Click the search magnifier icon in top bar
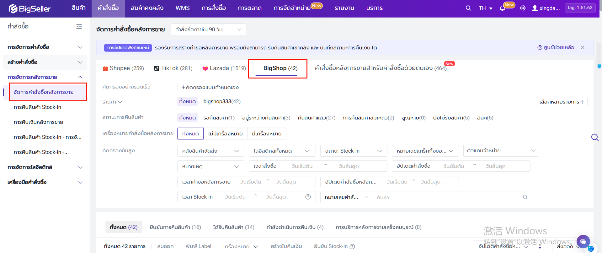 (468, 8)
